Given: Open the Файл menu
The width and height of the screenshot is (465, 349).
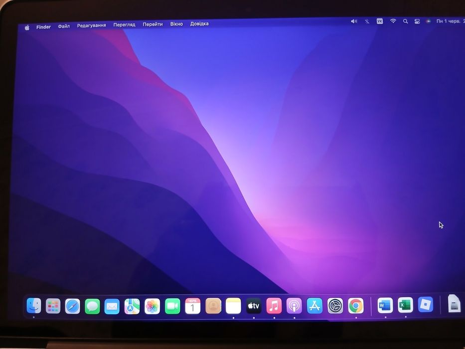Looking at the screenshot, I should [64, 26].
